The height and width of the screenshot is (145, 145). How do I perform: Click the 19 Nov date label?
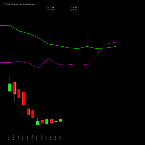(9, 138)
